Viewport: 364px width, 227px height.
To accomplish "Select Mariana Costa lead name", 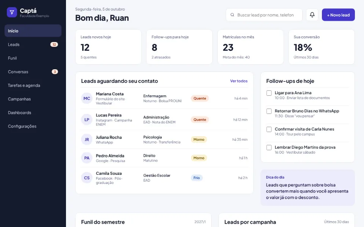I will pyautogui.click(x=110, y=94).
